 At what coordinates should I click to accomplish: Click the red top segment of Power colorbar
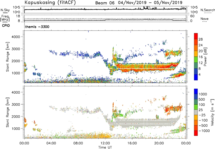[x=196, y=36]
